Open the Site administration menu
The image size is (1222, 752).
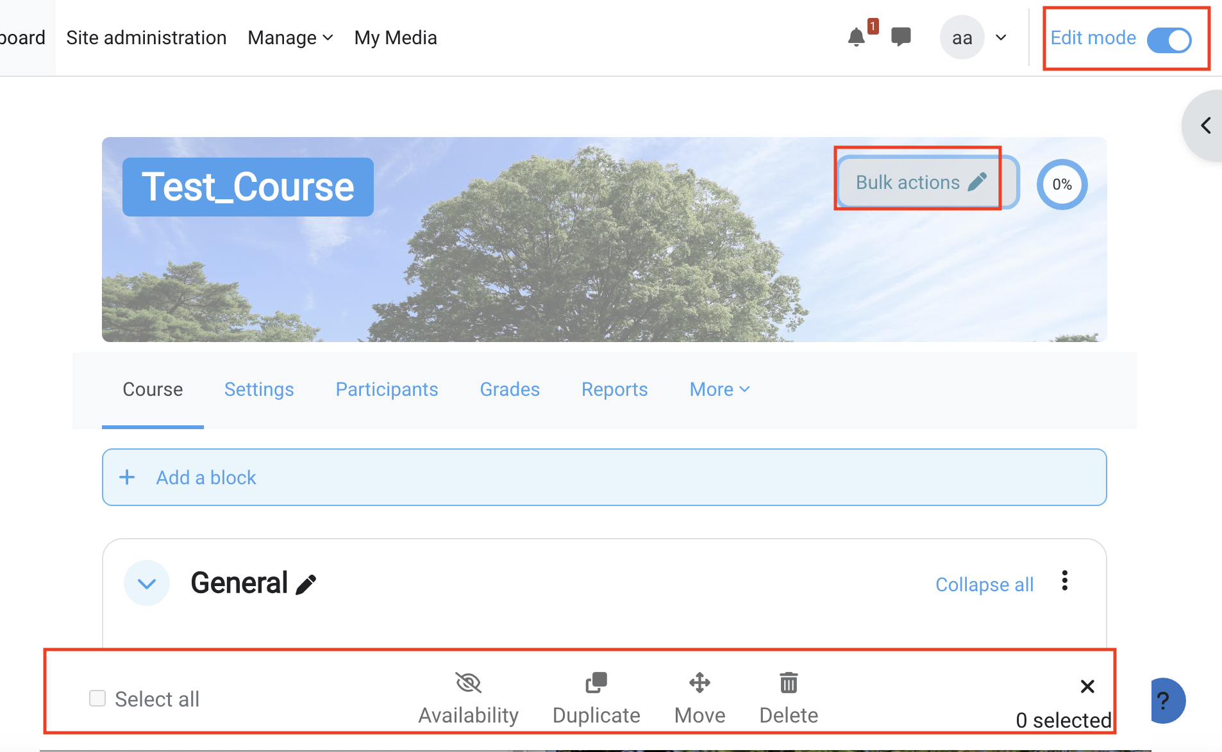pos(146,37)
